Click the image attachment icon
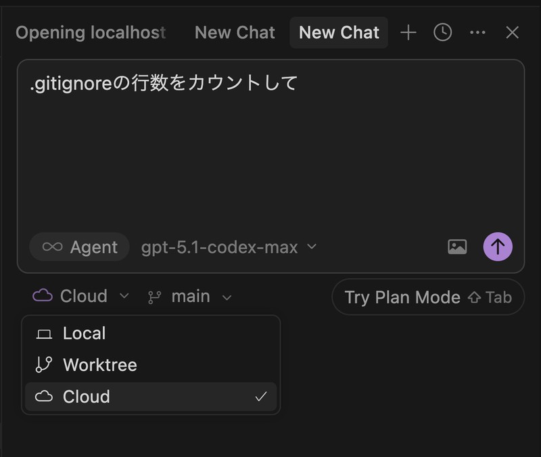Viewport: 541px width, 457px height. [458, 247]
